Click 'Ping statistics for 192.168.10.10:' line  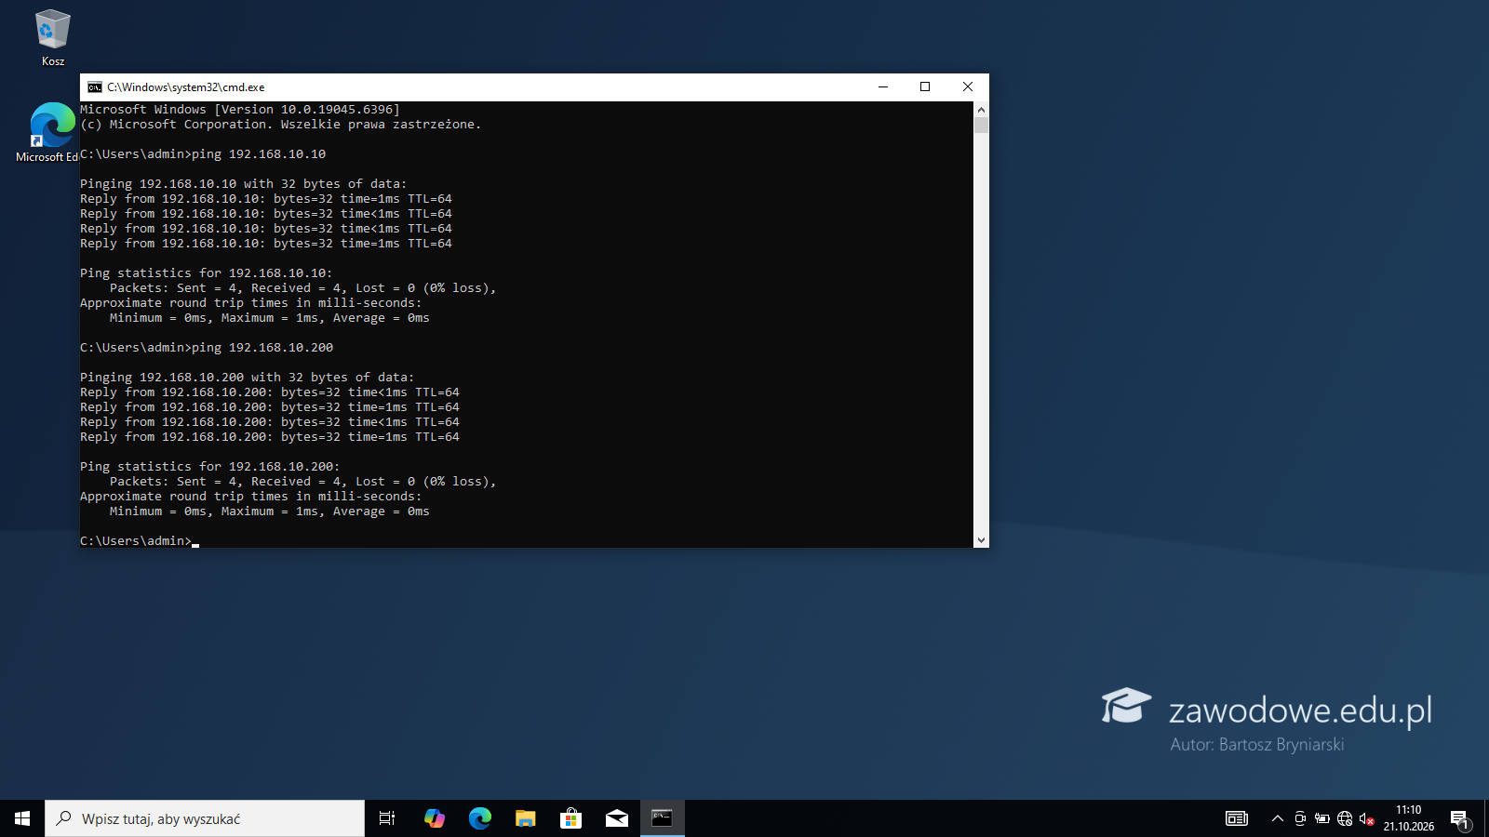[x=207, y=273]
